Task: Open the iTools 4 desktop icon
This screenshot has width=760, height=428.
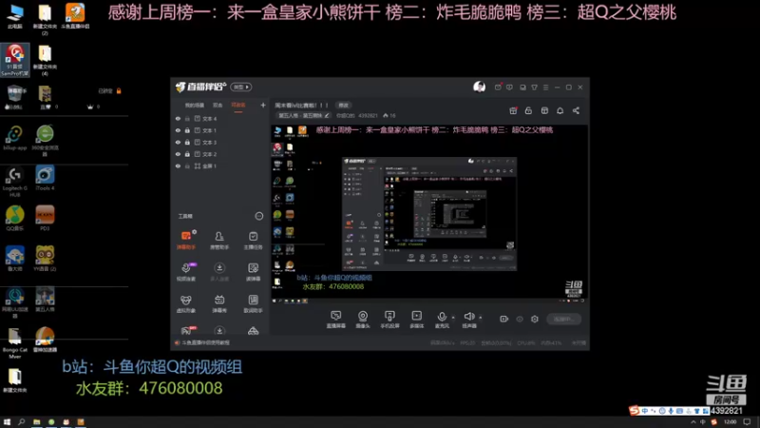Action: [x=45, y=178]
